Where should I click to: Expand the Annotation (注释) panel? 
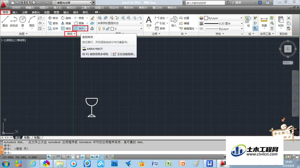156,34
